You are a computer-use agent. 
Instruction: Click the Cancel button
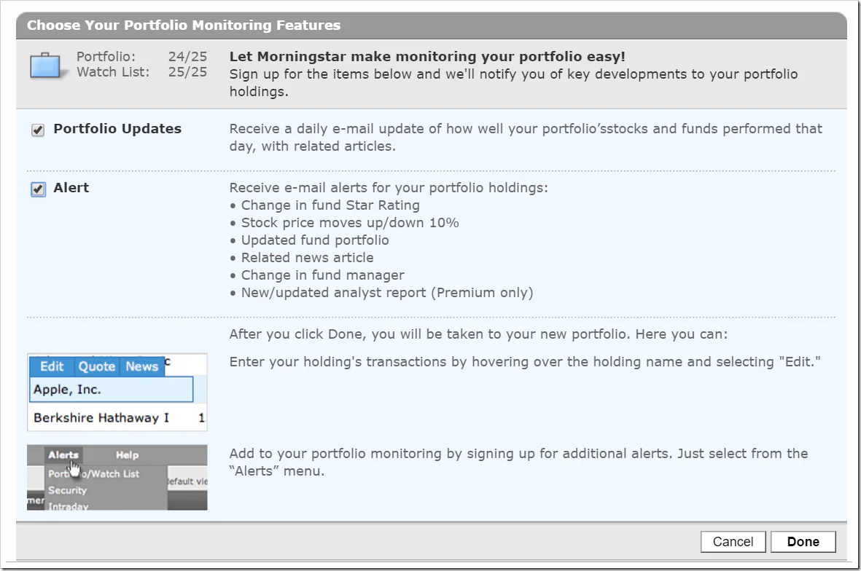click(x=733, y=541)
